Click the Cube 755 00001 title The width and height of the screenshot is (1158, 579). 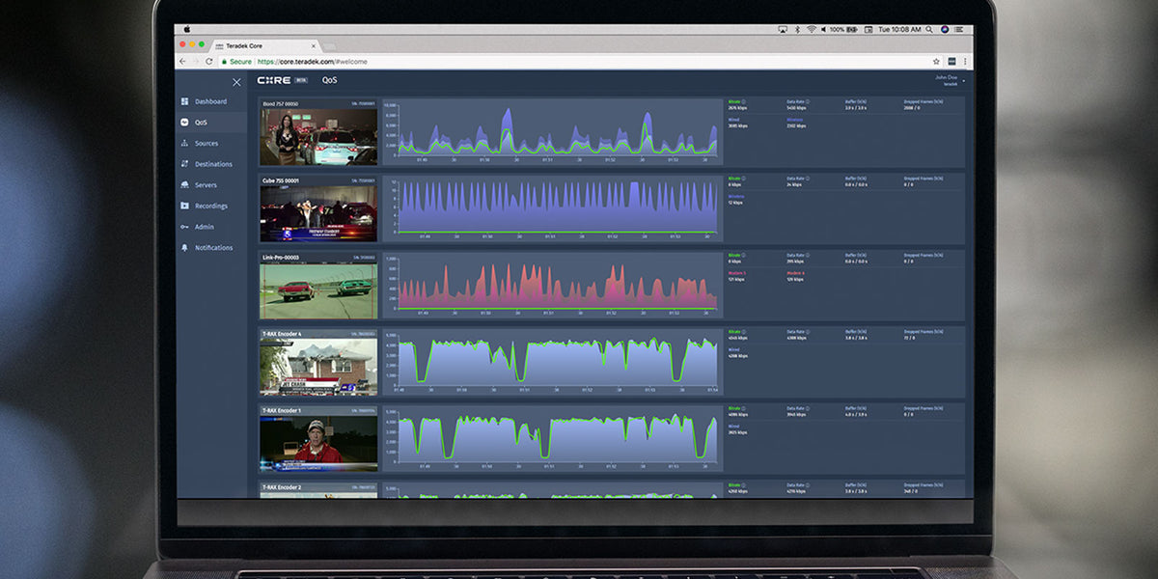pyautogui.click(x=281, y=179)
